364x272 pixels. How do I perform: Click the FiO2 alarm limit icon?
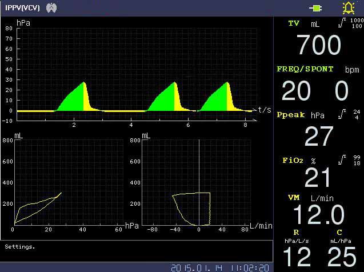click(x=342, y=160)
